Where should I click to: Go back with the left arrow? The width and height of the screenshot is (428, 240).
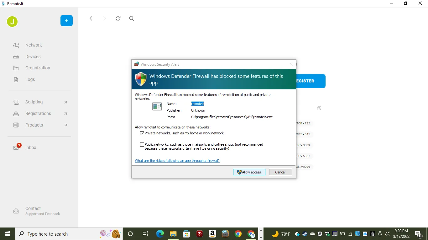click(91, 18)
